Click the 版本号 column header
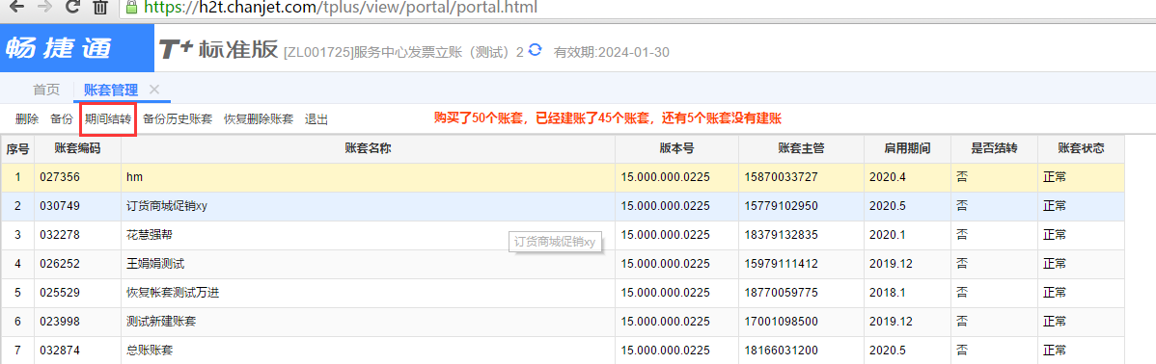The height and width of the screenshot is (364, 1156). click(x=676, y=148)
